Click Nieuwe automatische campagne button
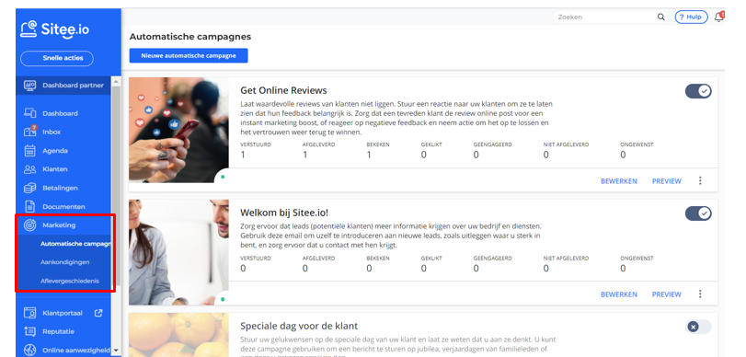Screen dimensions: 746x357 189,56
